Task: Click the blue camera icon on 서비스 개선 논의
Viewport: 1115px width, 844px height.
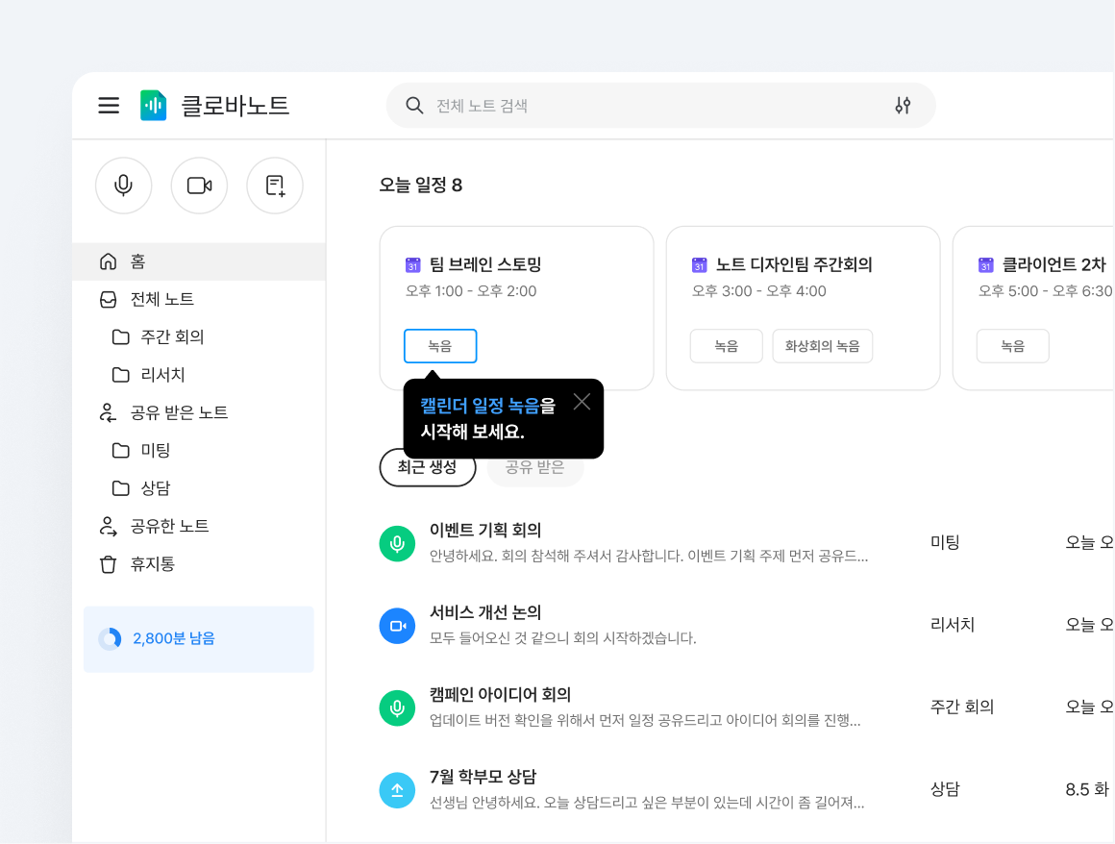Action: pos(397,624)
